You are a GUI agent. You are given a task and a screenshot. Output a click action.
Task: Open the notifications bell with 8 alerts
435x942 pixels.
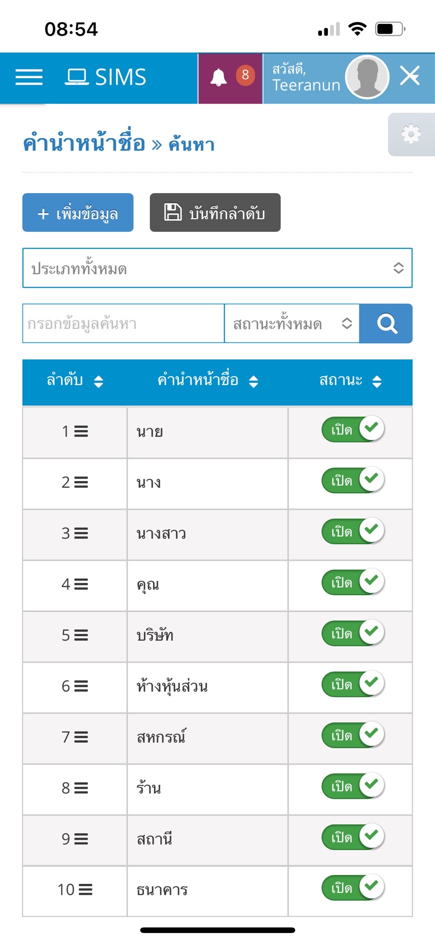coord(230,78)
